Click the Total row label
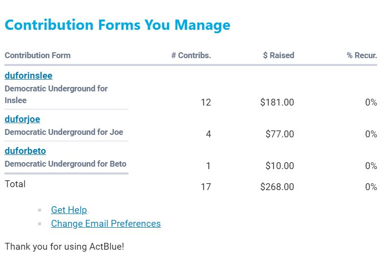 (x=15, y=184)
